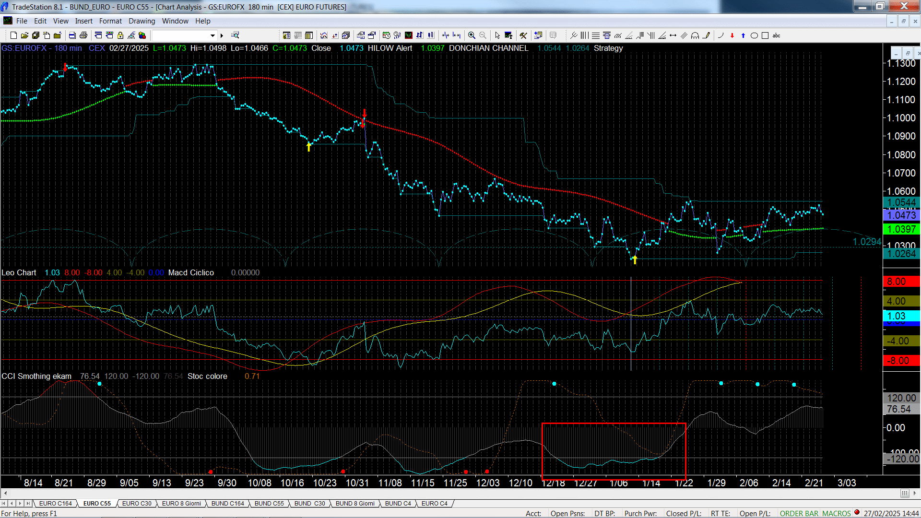Viewport: 921px width, 518px height.
Task: Select the Zoom In magnifier tool
Action: 472,35
